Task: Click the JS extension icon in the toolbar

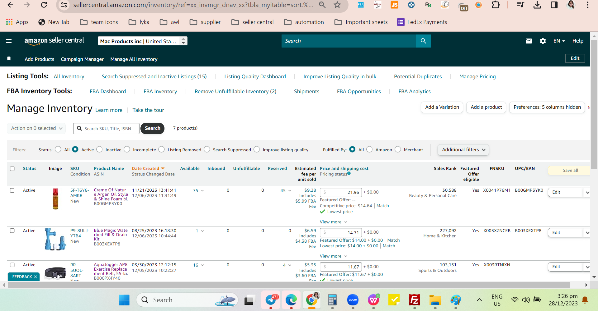Action: click(394, 5)
